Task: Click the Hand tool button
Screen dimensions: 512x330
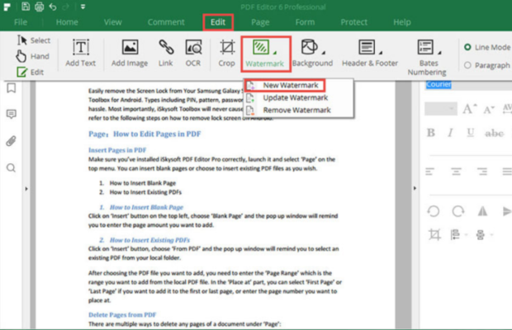Action: (x=32, y=56)
